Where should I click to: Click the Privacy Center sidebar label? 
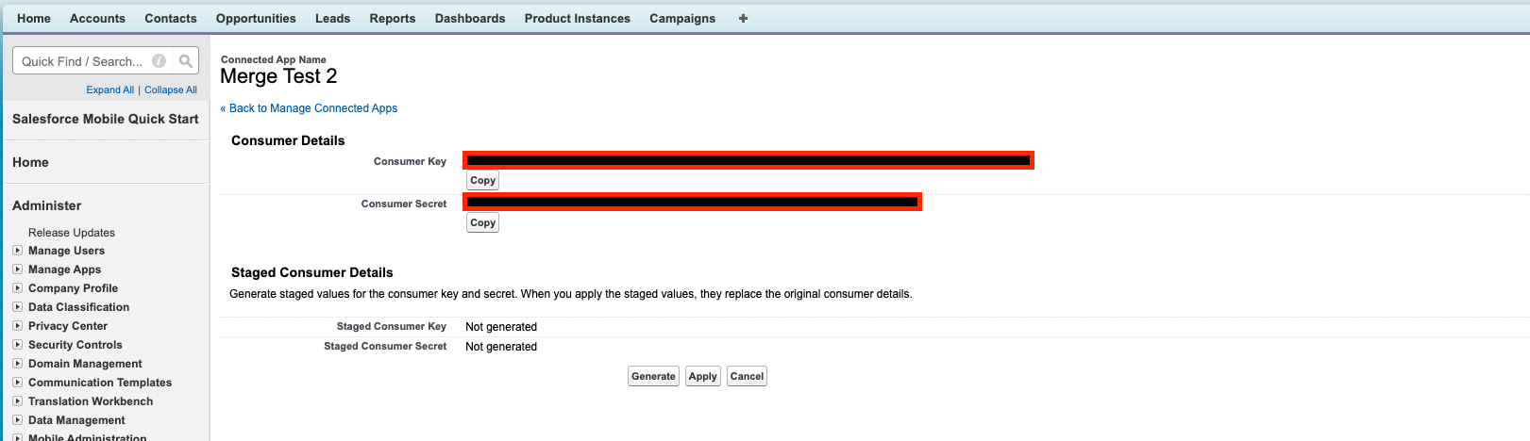point(68,326)
